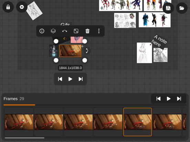The image size is (190, 142).
Task: Open settings with the gear icon
Action: [22, 7]
